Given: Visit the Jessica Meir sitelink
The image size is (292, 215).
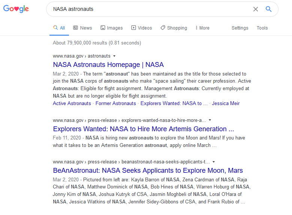Looking at the screenshot, I should [x=226, y=104].
